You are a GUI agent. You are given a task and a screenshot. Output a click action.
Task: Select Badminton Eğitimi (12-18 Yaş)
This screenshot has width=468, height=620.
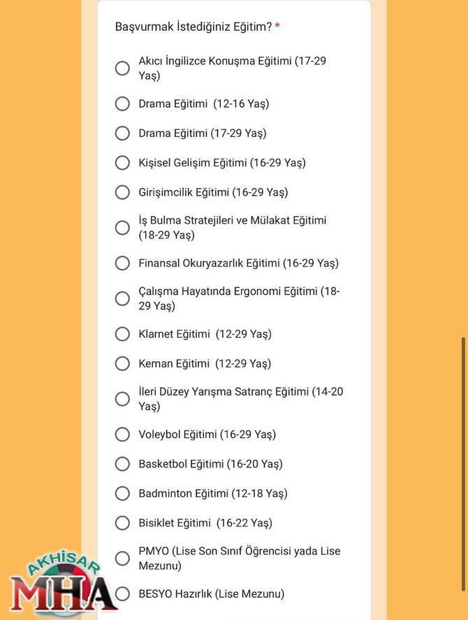click(x=122, y=493)
